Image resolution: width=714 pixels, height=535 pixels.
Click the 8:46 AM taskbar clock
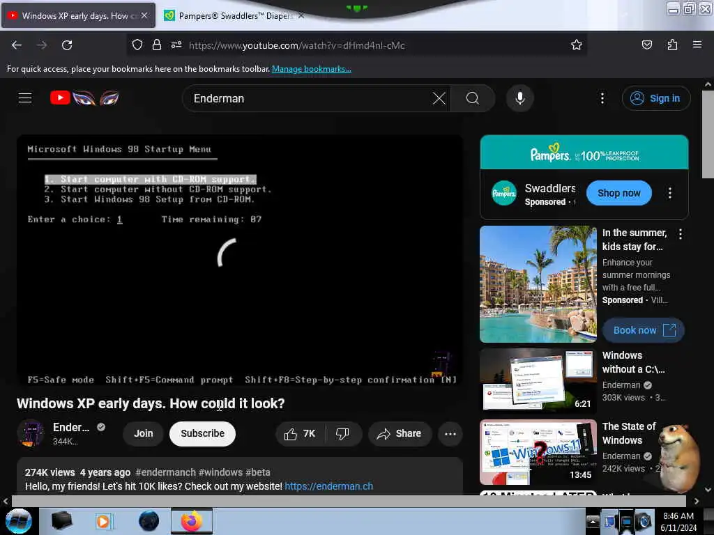pyautogui.click(x=678, y=521)
